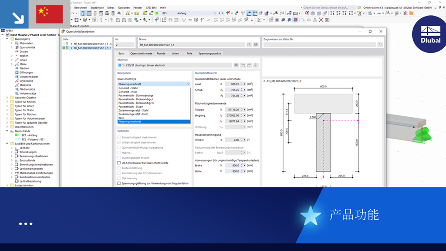Viewport: 446px width, 251px height.
Task: Toggle Schubsteifigkeit deaktivieren checkbox
Action: coord(119,137)
